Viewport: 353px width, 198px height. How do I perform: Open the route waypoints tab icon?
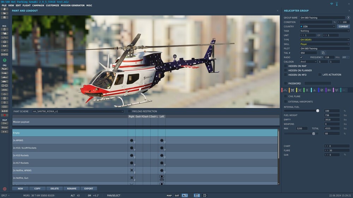(285, 90)
